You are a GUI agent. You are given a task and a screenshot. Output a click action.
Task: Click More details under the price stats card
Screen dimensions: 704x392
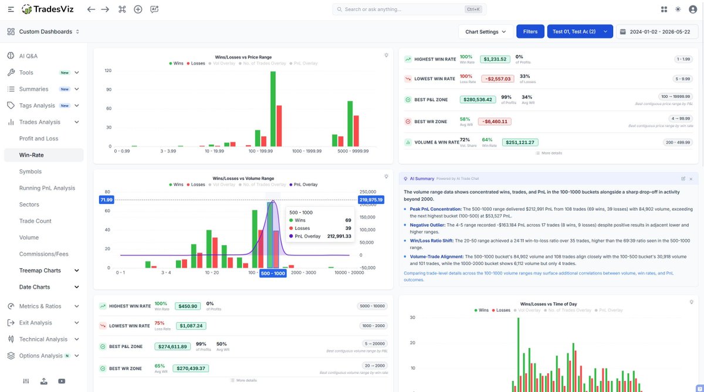click(549, 153)
